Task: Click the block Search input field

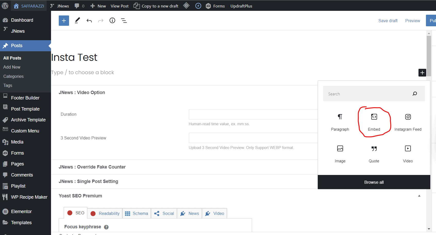Action: coord(368,94)
